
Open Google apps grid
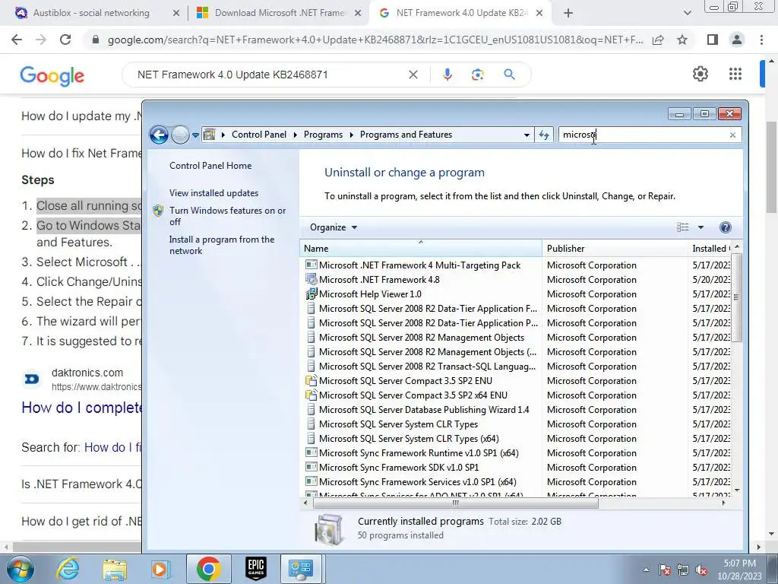coord(735,74)
